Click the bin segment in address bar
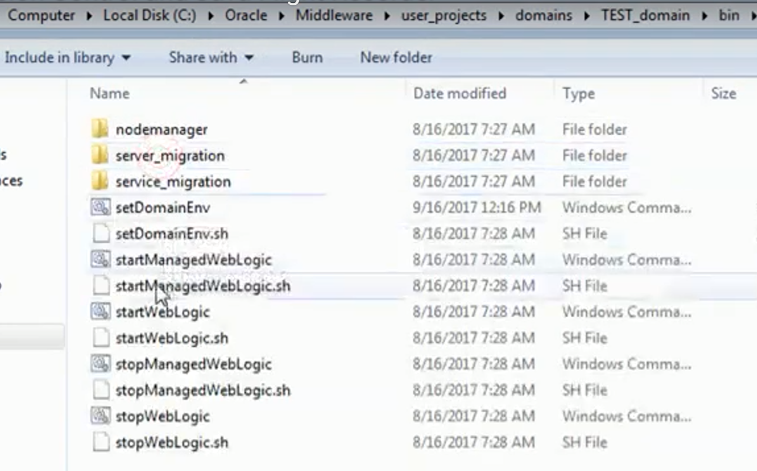 [729, 16]
